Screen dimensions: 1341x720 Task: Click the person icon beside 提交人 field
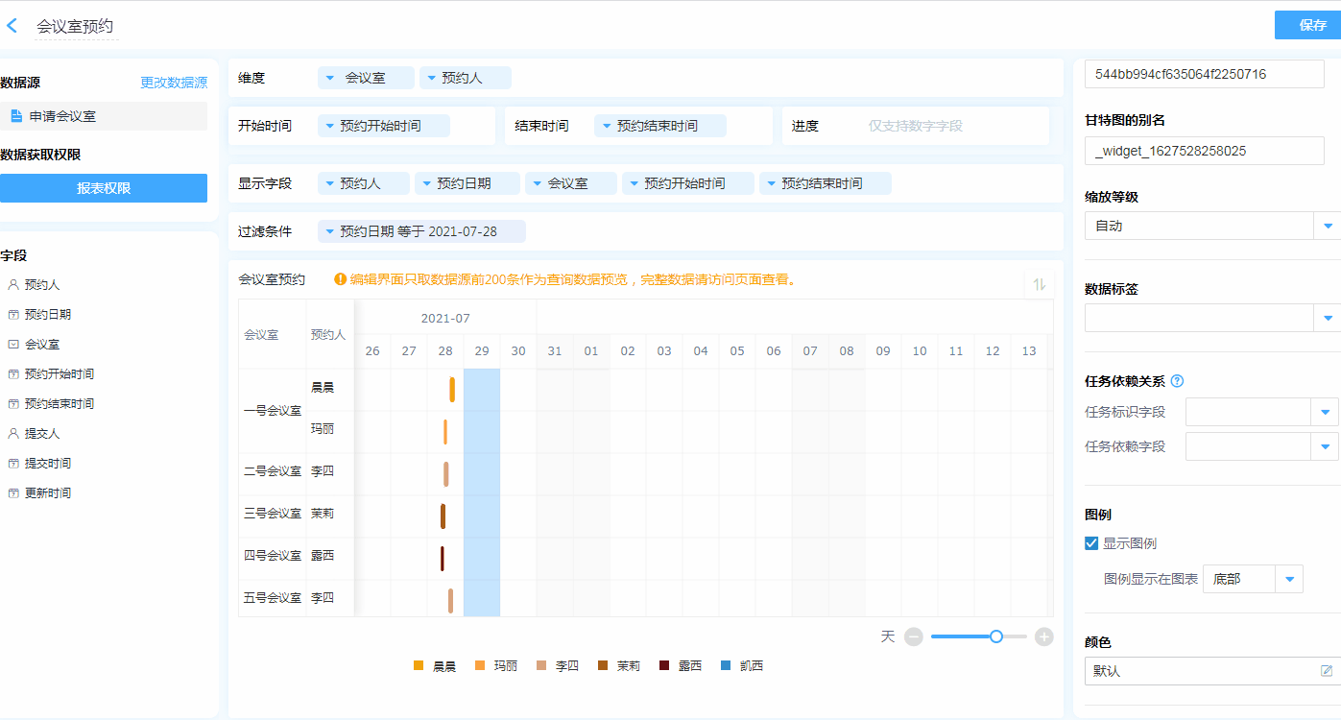click(x=13, y=434)
